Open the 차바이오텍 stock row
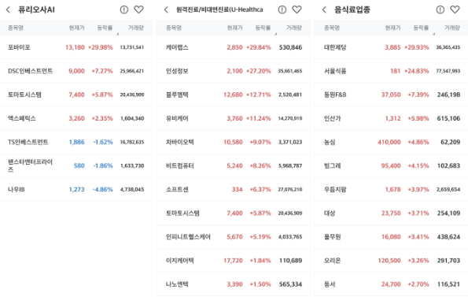Image resolution: width=468 pixels, height=297 pixels. (x=233, y=142)
